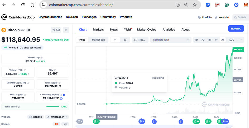
Task: Open the Watchlist link
Action: click(222, 17)
